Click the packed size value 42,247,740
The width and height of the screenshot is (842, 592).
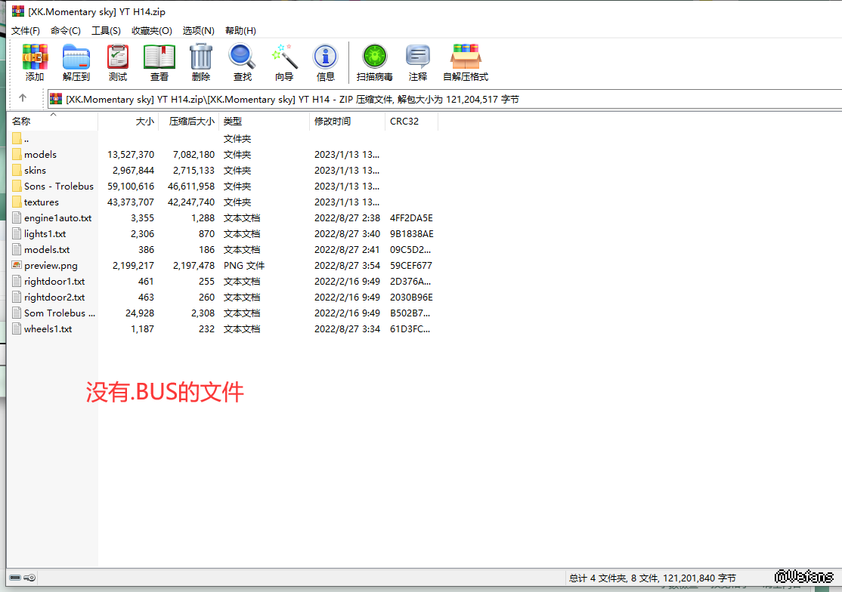click(191, 202)
